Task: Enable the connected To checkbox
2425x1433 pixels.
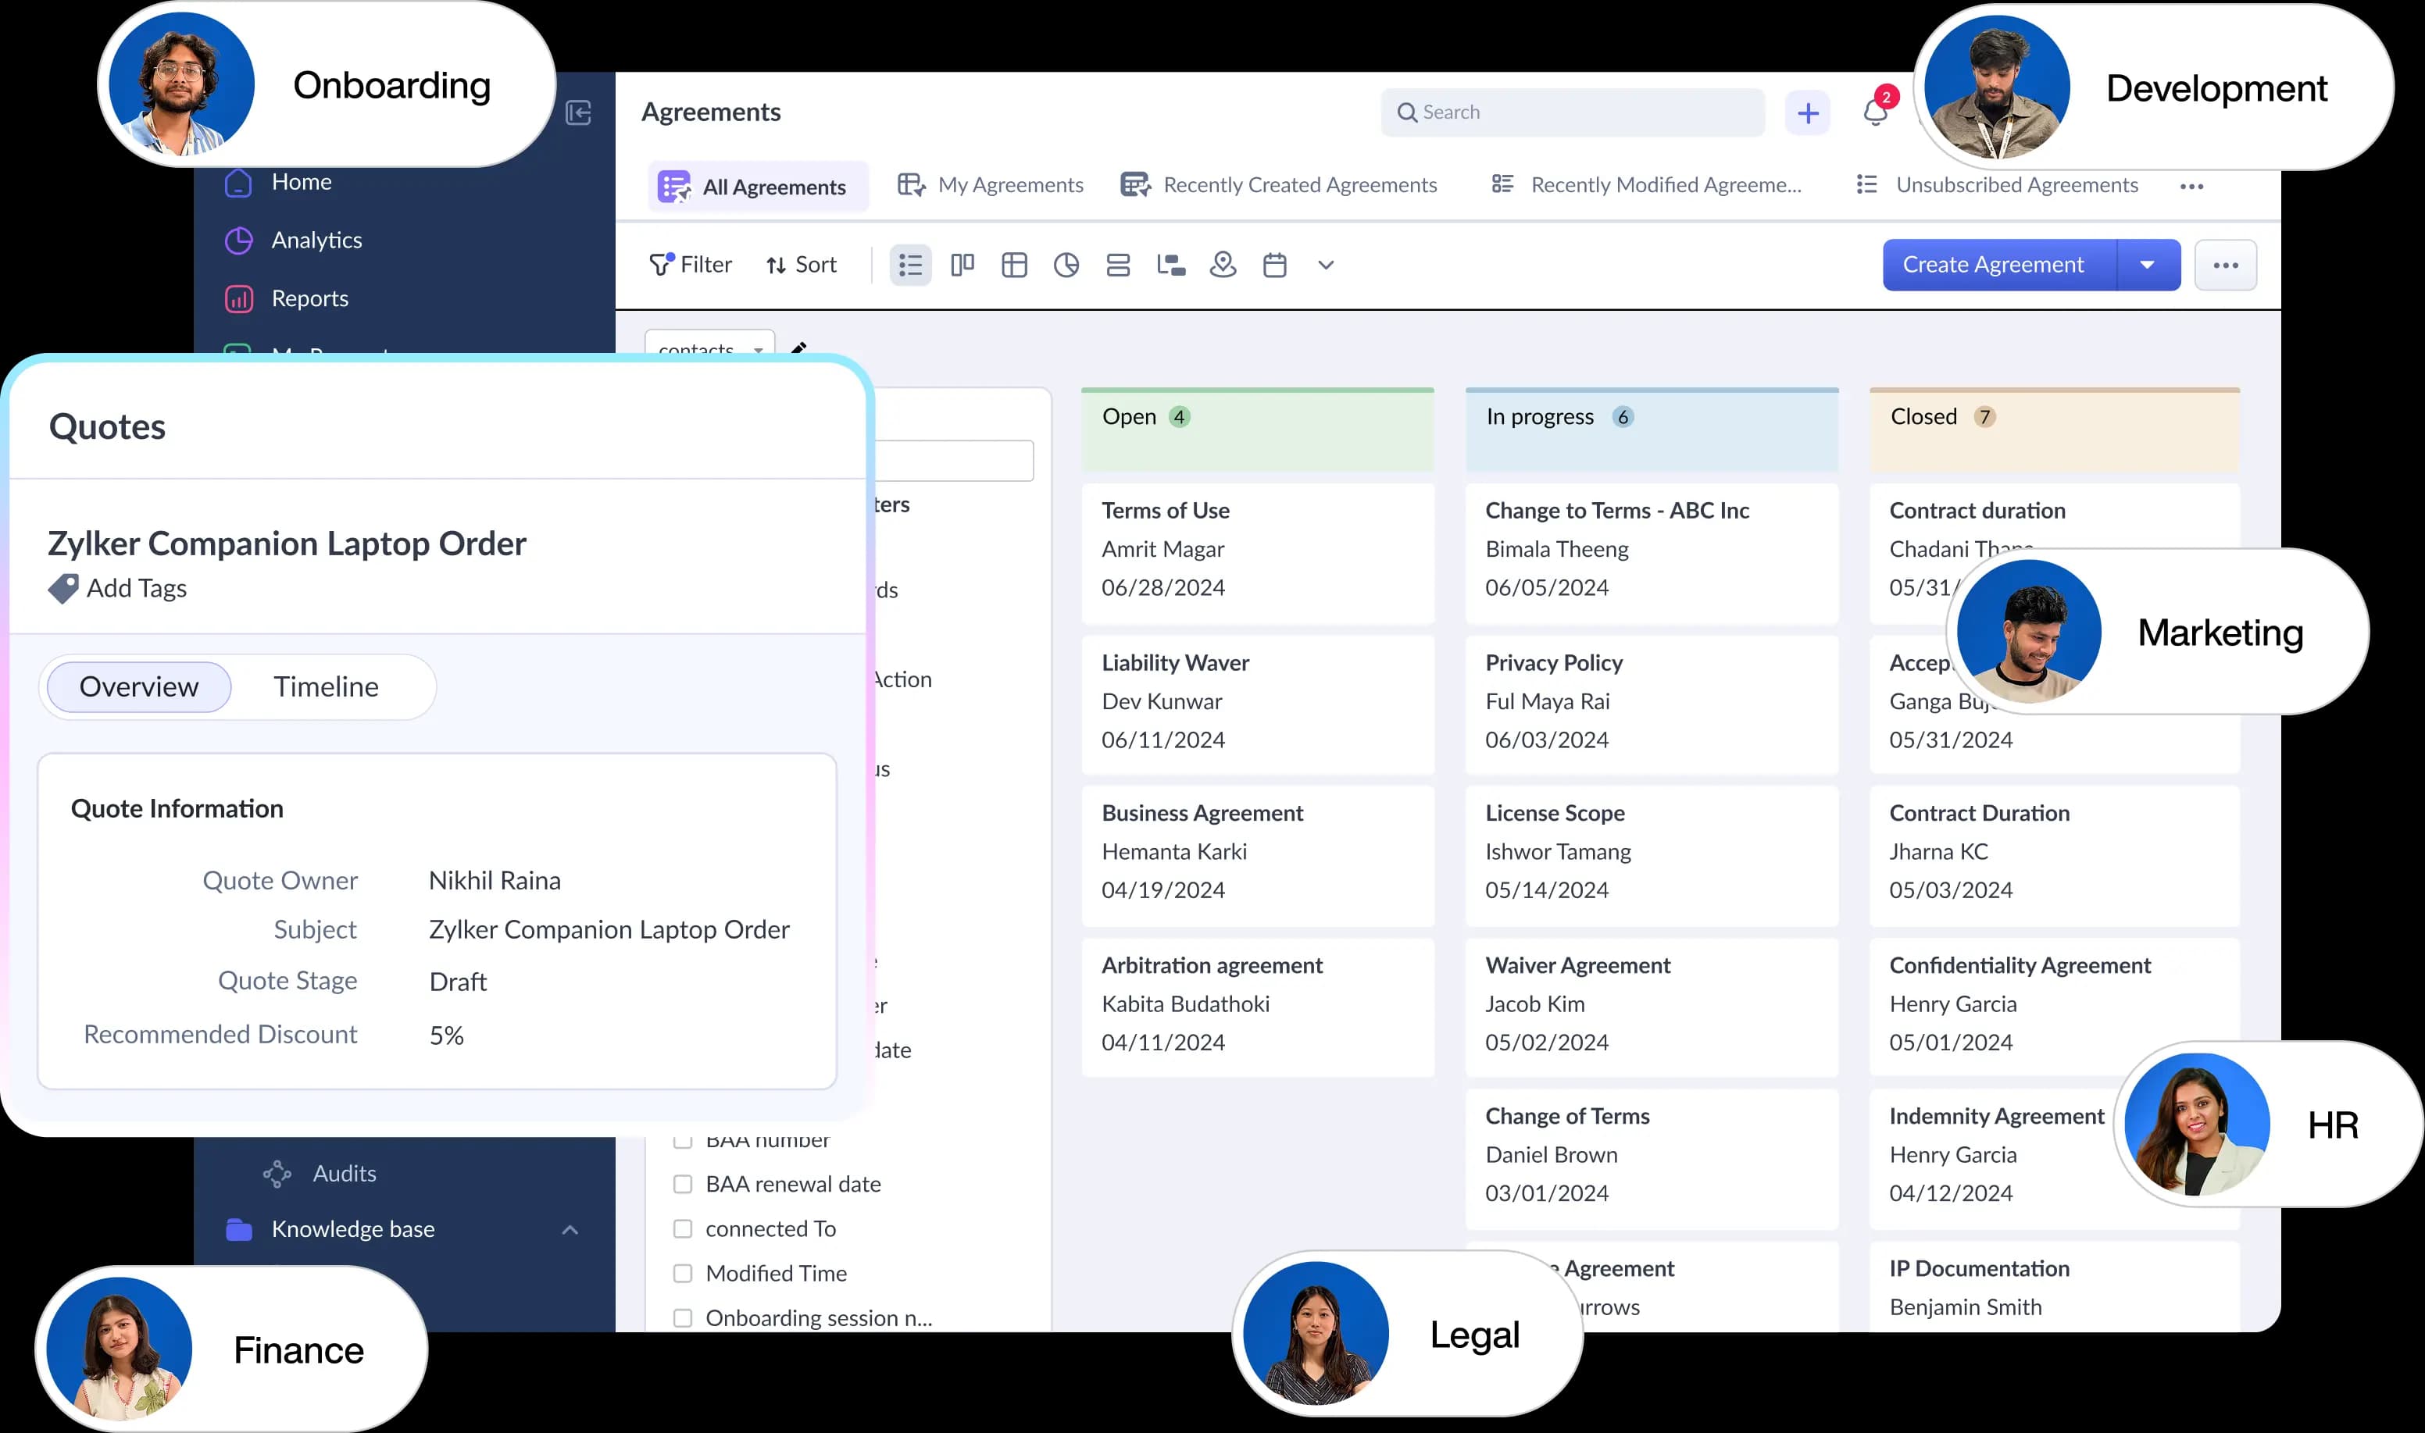Action: 683,1228
